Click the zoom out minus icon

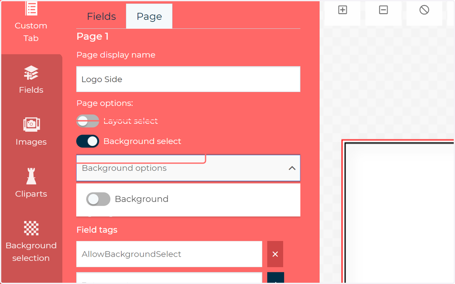pyautogui.click(x=383, y=10)
